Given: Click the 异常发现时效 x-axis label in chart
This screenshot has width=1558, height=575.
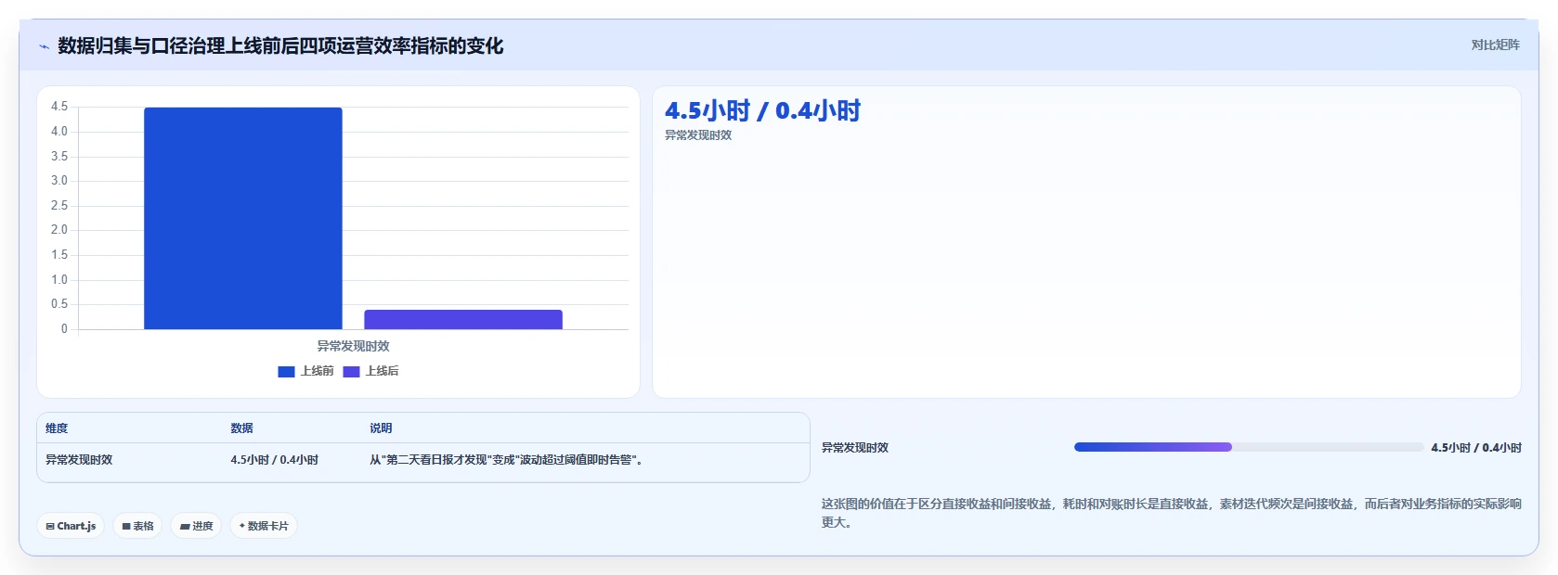Looking at the screenshot, I should point(353,346).
